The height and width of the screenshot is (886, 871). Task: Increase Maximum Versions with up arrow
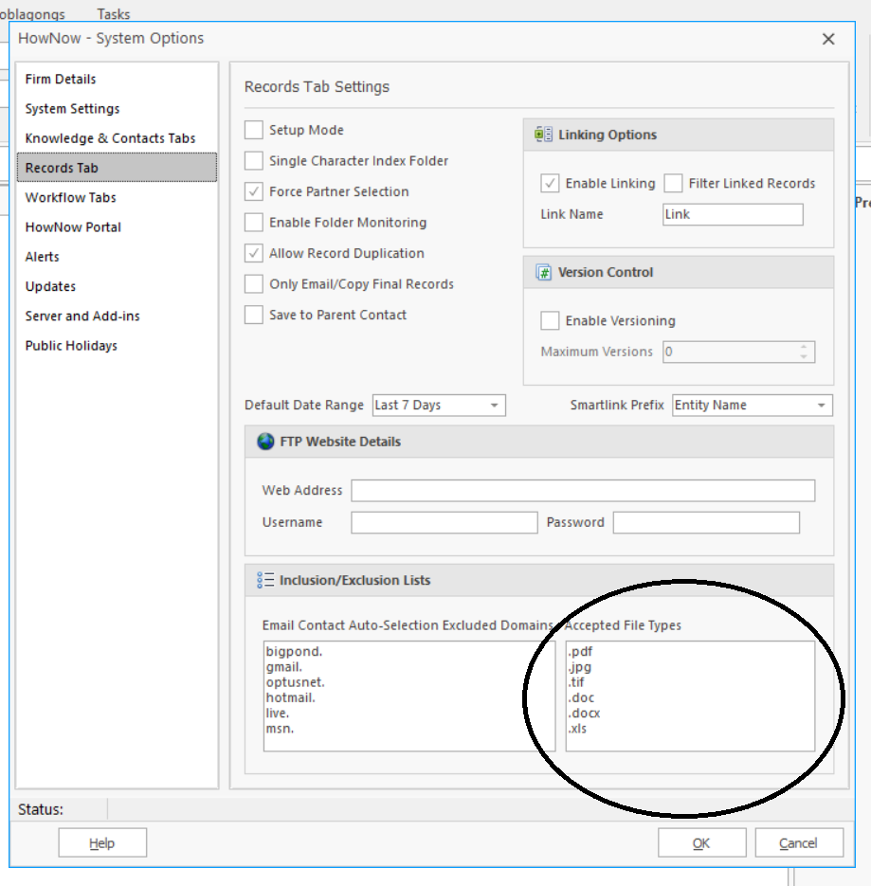(x=804, y=347)
